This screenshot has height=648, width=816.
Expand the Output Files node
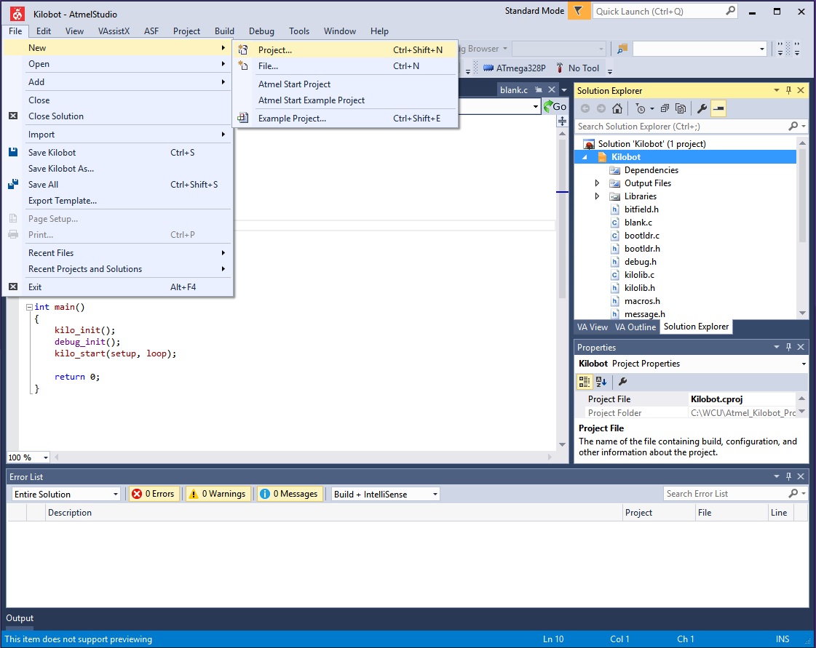(597, 183)
